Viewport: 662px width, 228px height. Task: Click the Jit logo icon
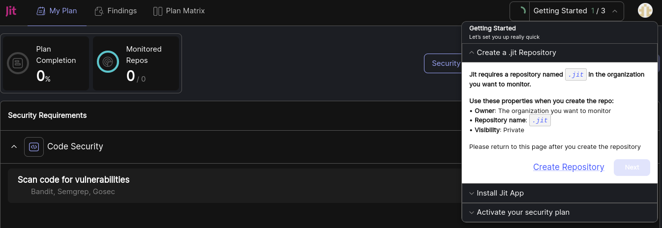[11, 11]
